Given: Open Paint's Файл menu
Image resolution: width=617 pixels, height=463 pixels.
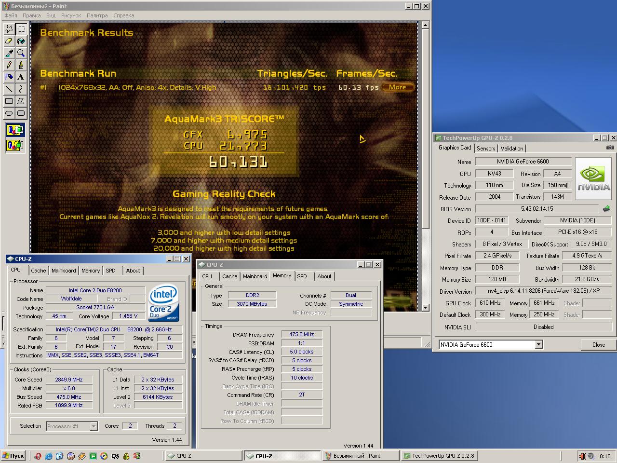Looking at the screenshot, I should [x=11, y=15].
